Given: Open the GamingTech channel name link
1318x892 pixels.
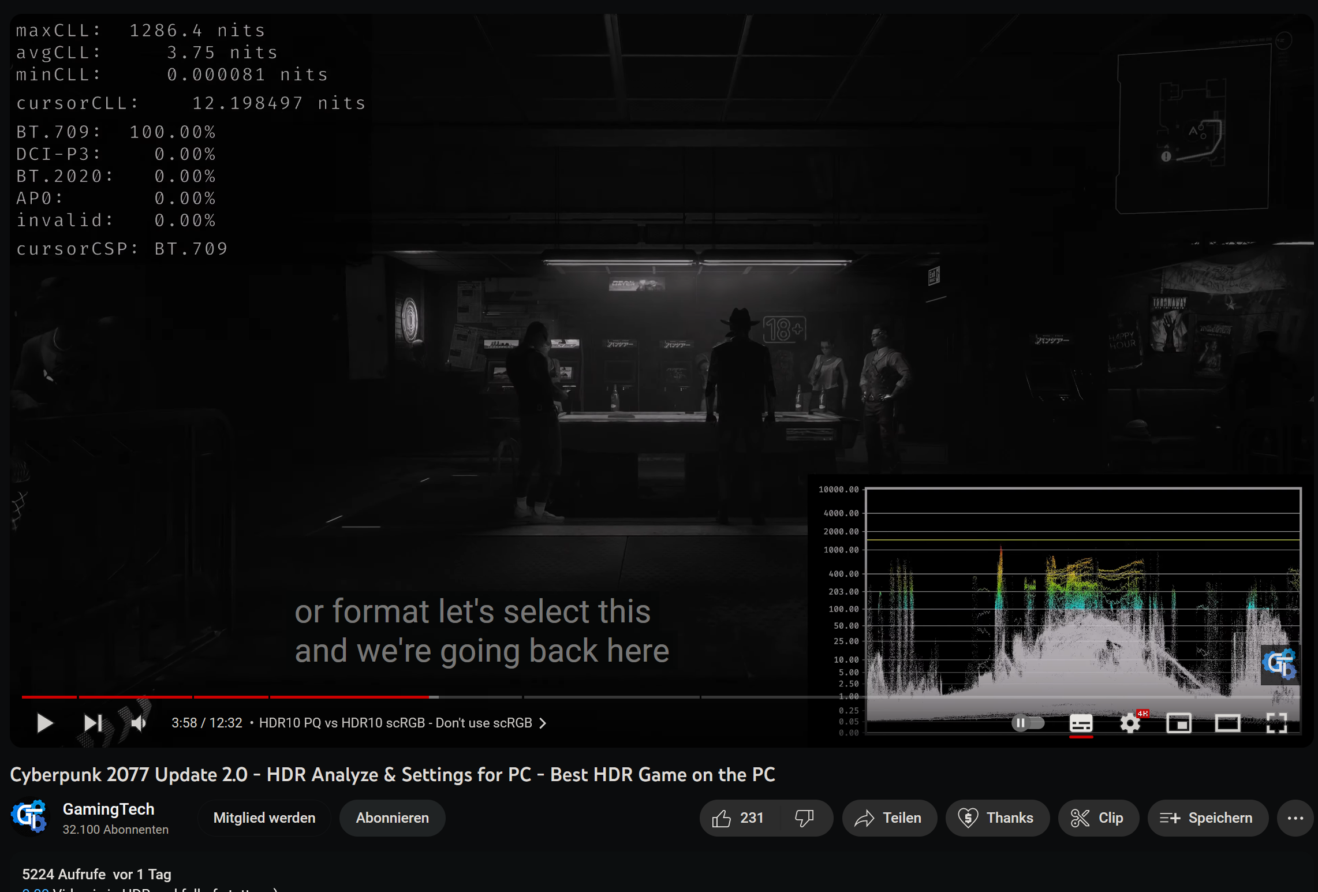Looking at the screenshot, I should [x=109, y=809].
